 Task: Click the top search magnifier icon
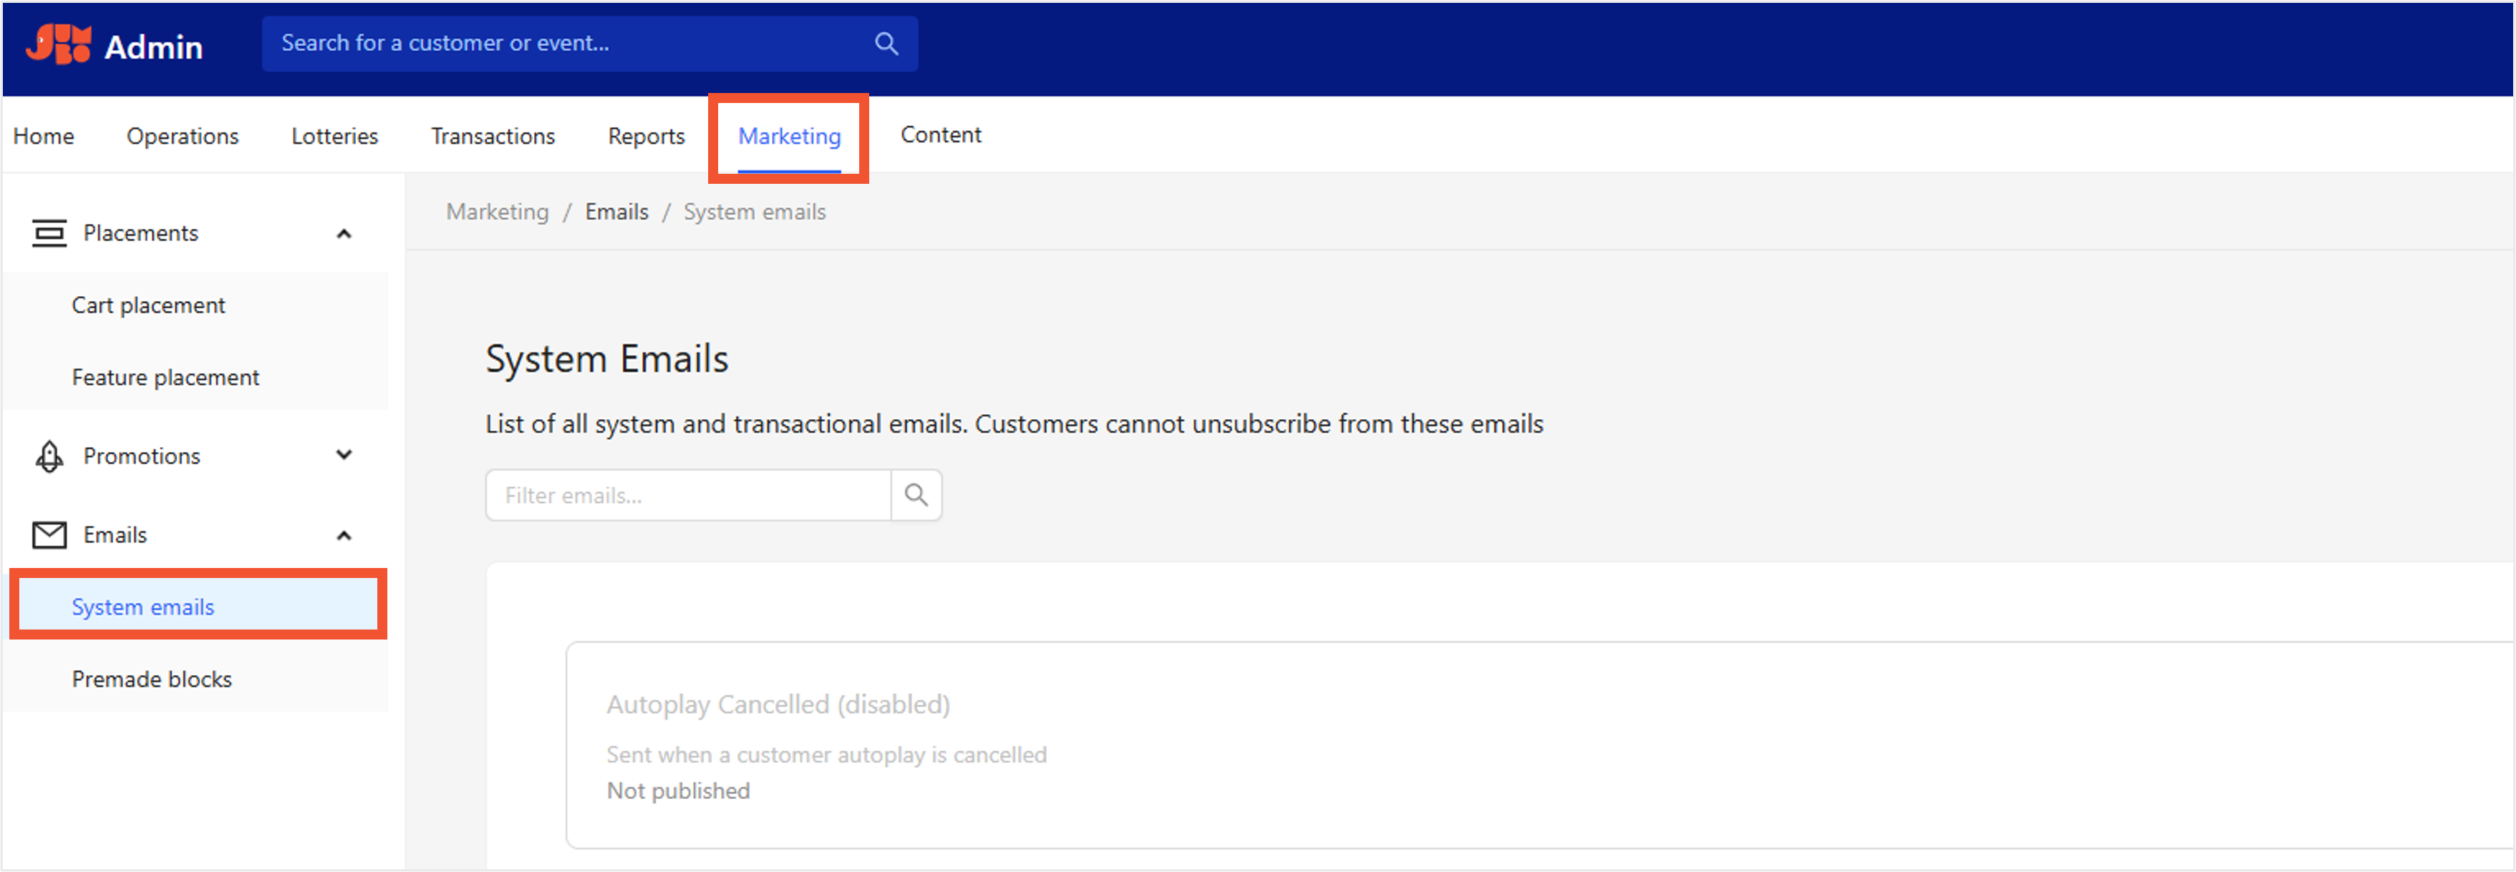point(886,44)
